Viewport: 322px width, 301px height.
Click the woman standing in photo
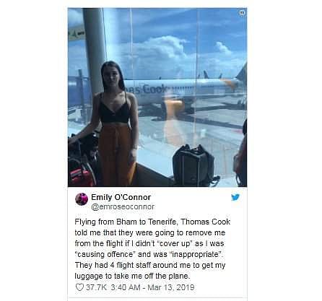click(x=116, y=123)
